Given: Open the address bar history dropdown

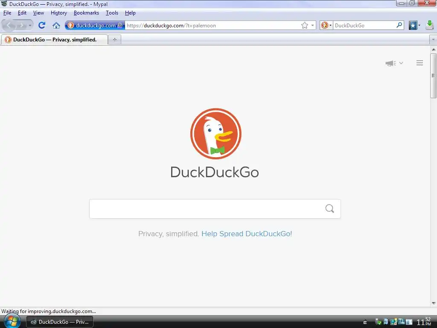Looking at the screenshot, I should [x=312, y=25].
